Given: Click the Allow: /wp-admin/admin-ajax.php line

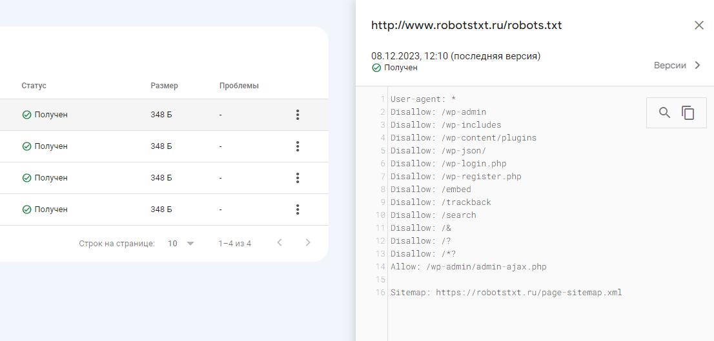Looking at the screenshot, I should tap(469, 266).
